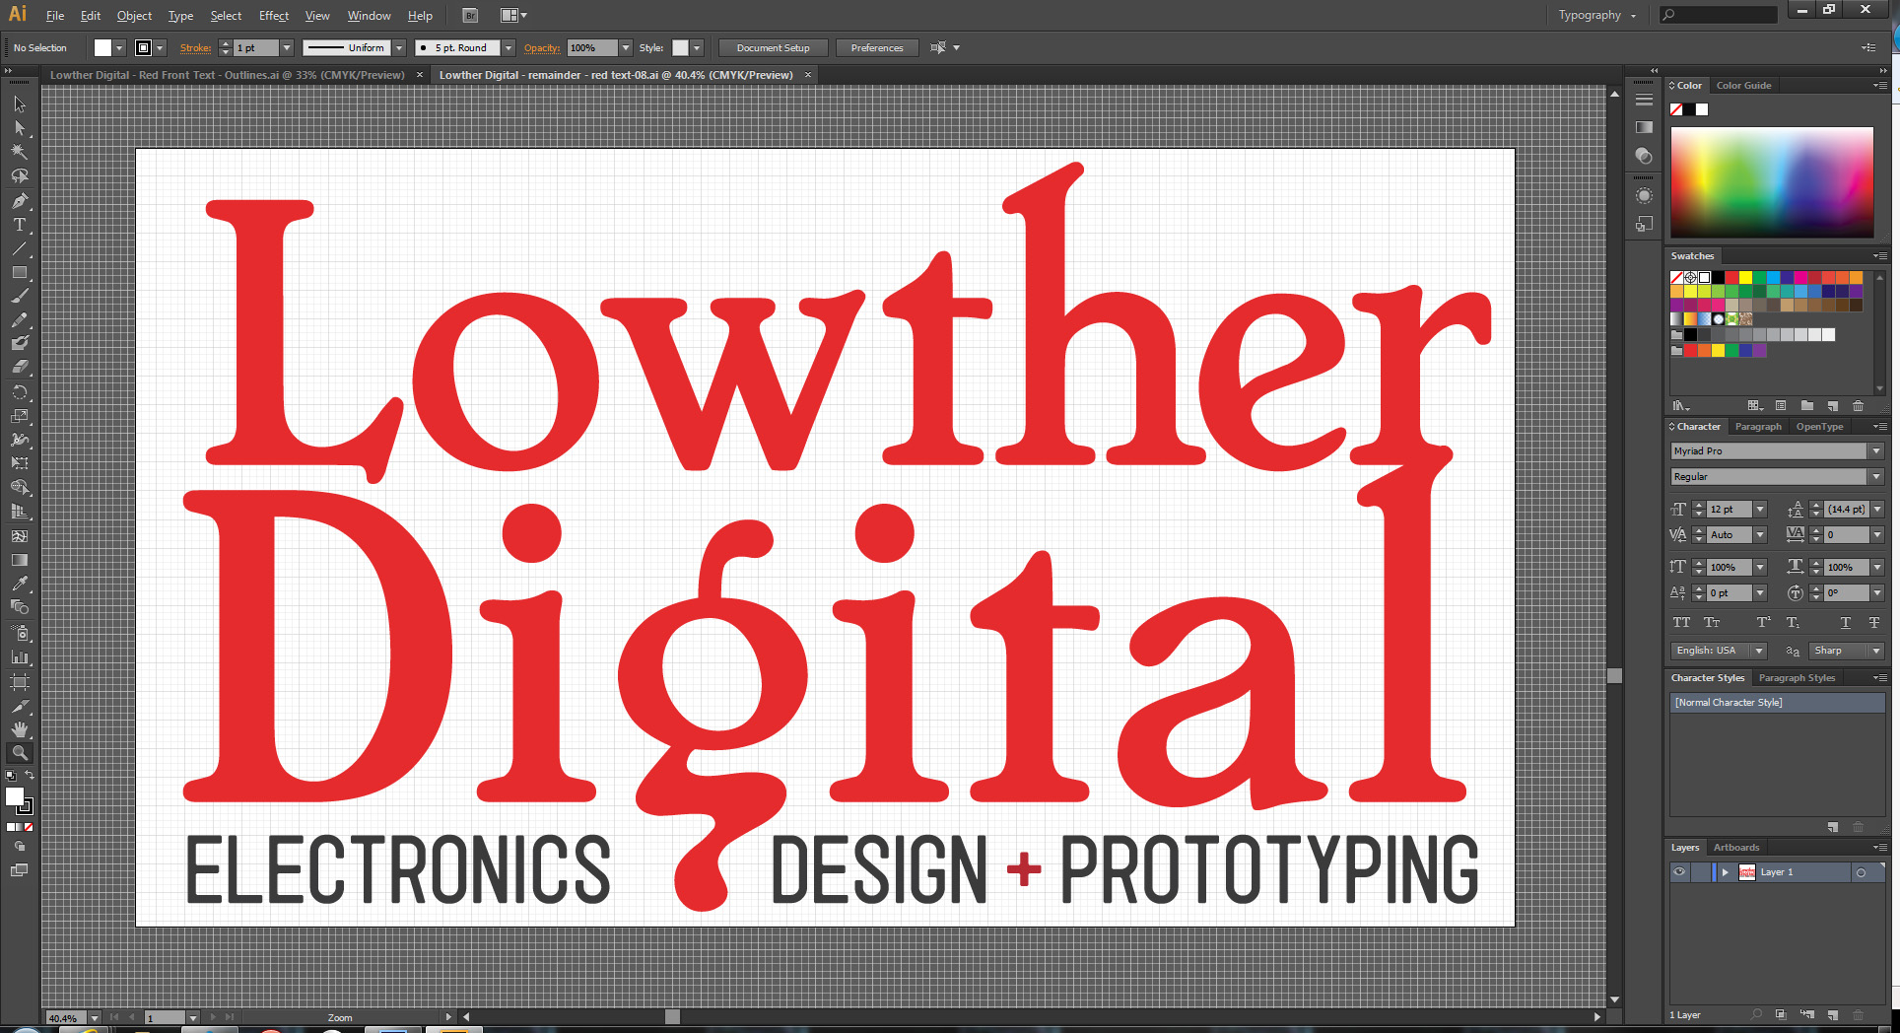Select the Paintbrush tool
The width and height of the screenshot is (1900, 1033).
(20, 296)
